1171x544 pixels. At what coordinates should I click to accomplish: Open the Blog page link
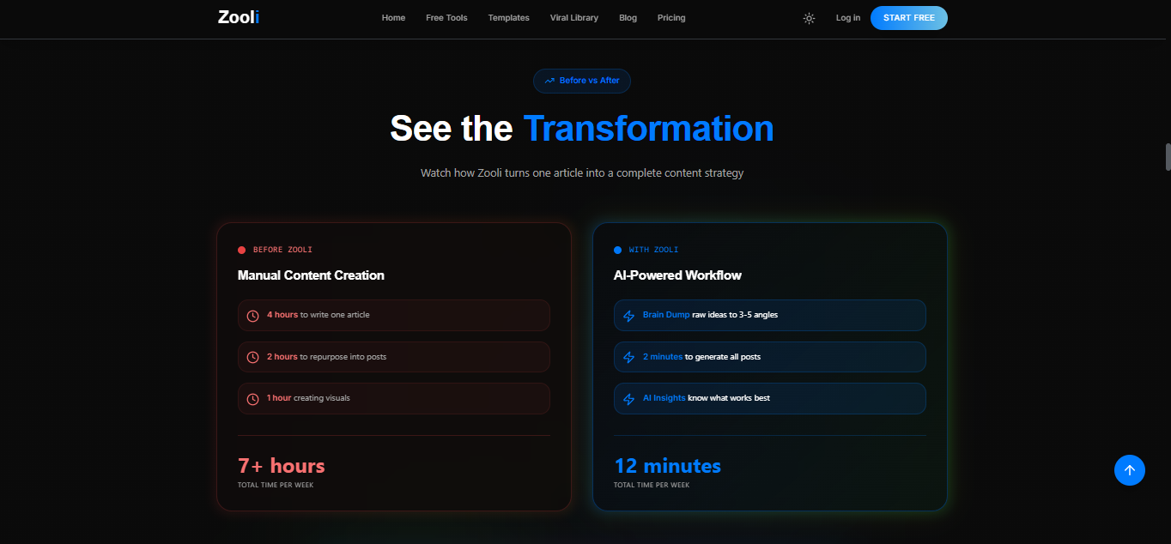pyautogui.click(x=628, y=18)
